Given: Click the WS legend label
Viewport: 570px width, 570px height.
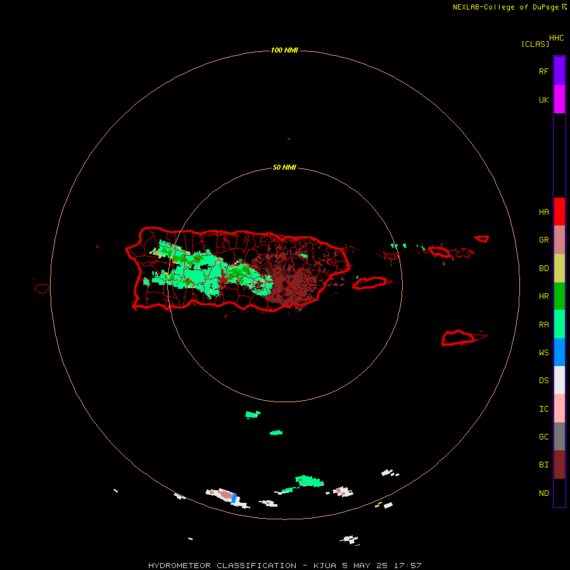Looking at the screenshot, I should (x=543, y=352).
